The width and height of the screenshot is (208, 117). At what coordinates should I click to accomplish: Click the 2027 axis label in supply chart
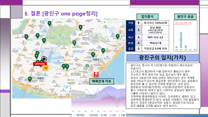[x=190, y=50]
